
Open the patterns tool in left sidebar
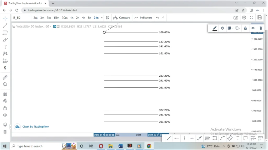tap(5, 54)
